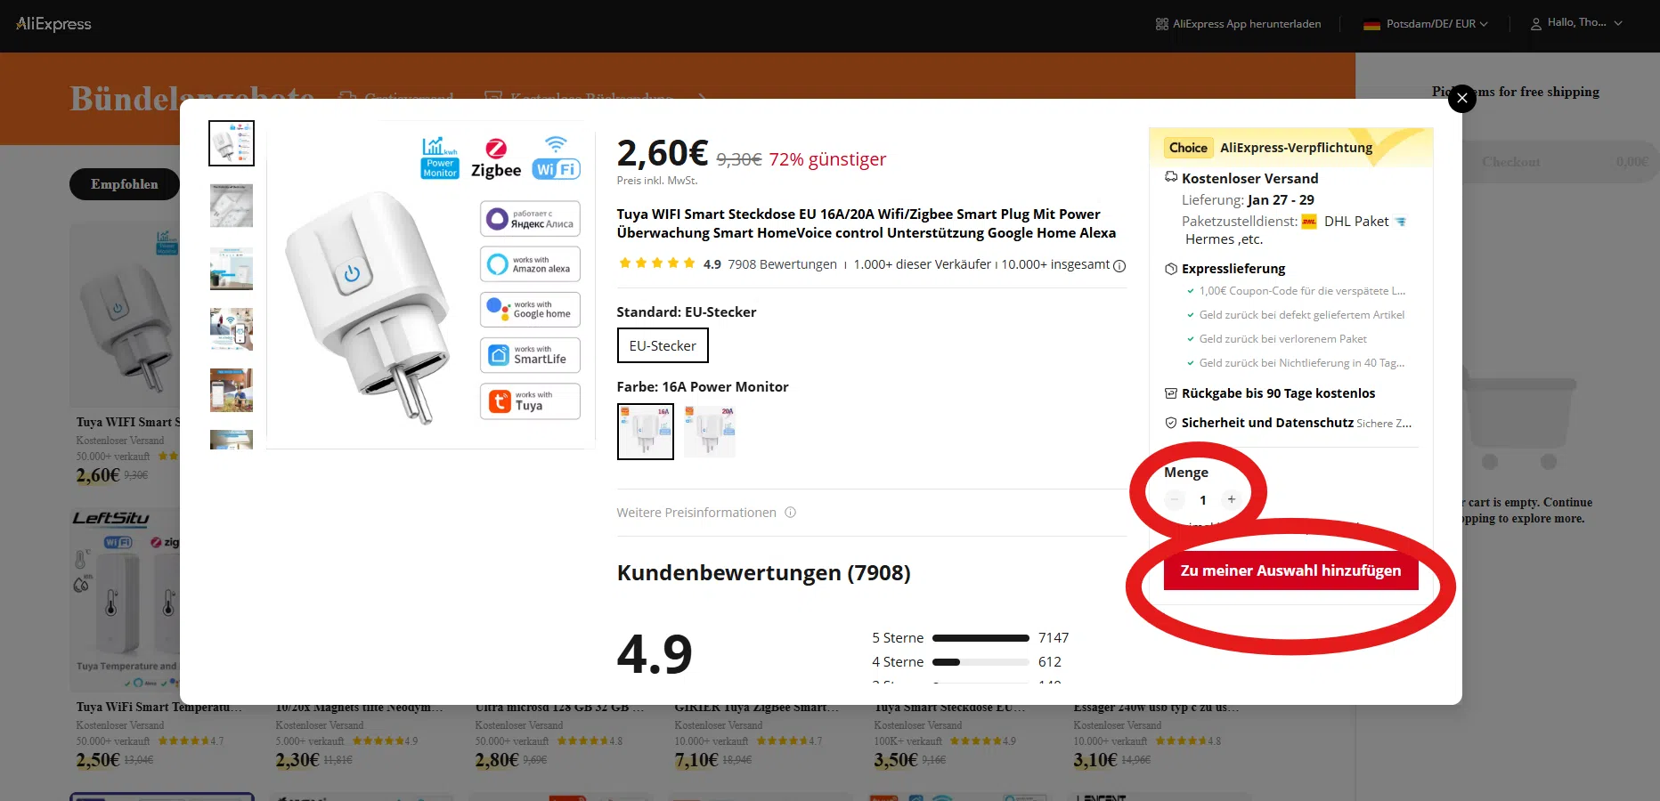Screen dimensions: 1660x801
Task: Select the third product thumbnail image
Action: click(232, 268)
